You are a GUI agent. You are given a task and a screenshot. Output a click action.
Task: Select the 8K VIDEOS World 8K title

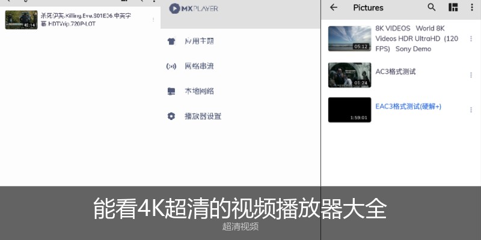(x=417, y=38)
